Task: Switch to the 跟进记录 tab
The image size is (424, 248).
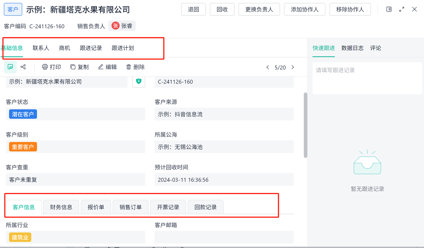Action: (x=91, y=48)
